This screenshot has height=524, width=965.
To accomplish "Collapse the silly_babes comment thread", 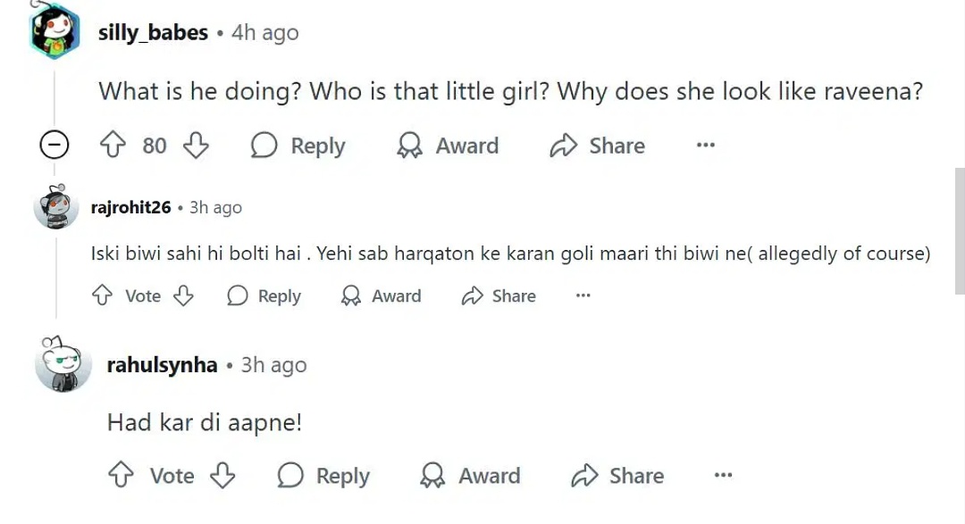I will point(55,146).
